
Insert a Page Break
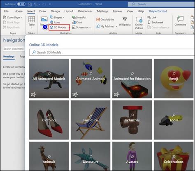coord(12,27)
